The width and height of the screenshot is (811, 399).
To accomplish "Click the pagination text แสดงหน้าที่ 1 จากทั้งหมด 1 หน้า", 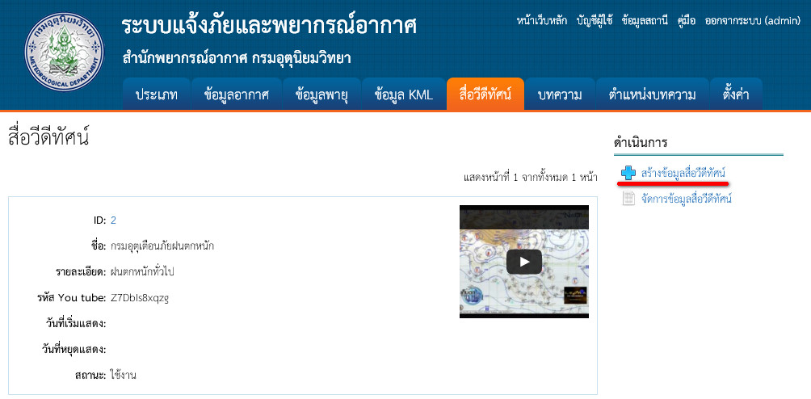I will pyautogui.click(x=530, y=178).
